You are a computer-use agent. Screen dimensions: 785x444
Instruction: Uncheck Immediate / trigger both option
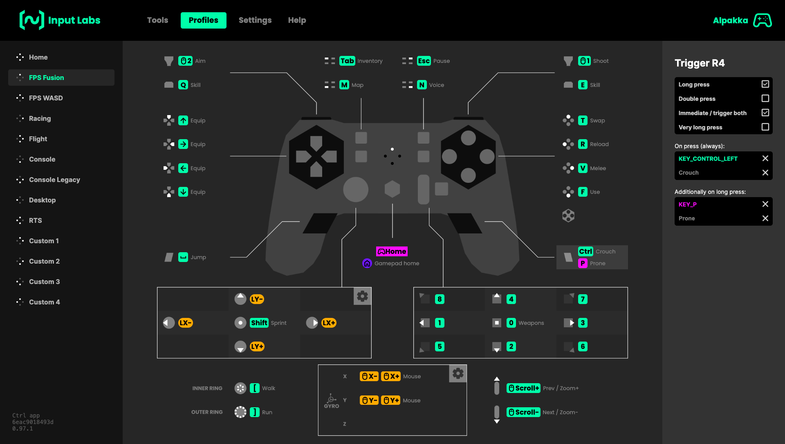[765, 113]
